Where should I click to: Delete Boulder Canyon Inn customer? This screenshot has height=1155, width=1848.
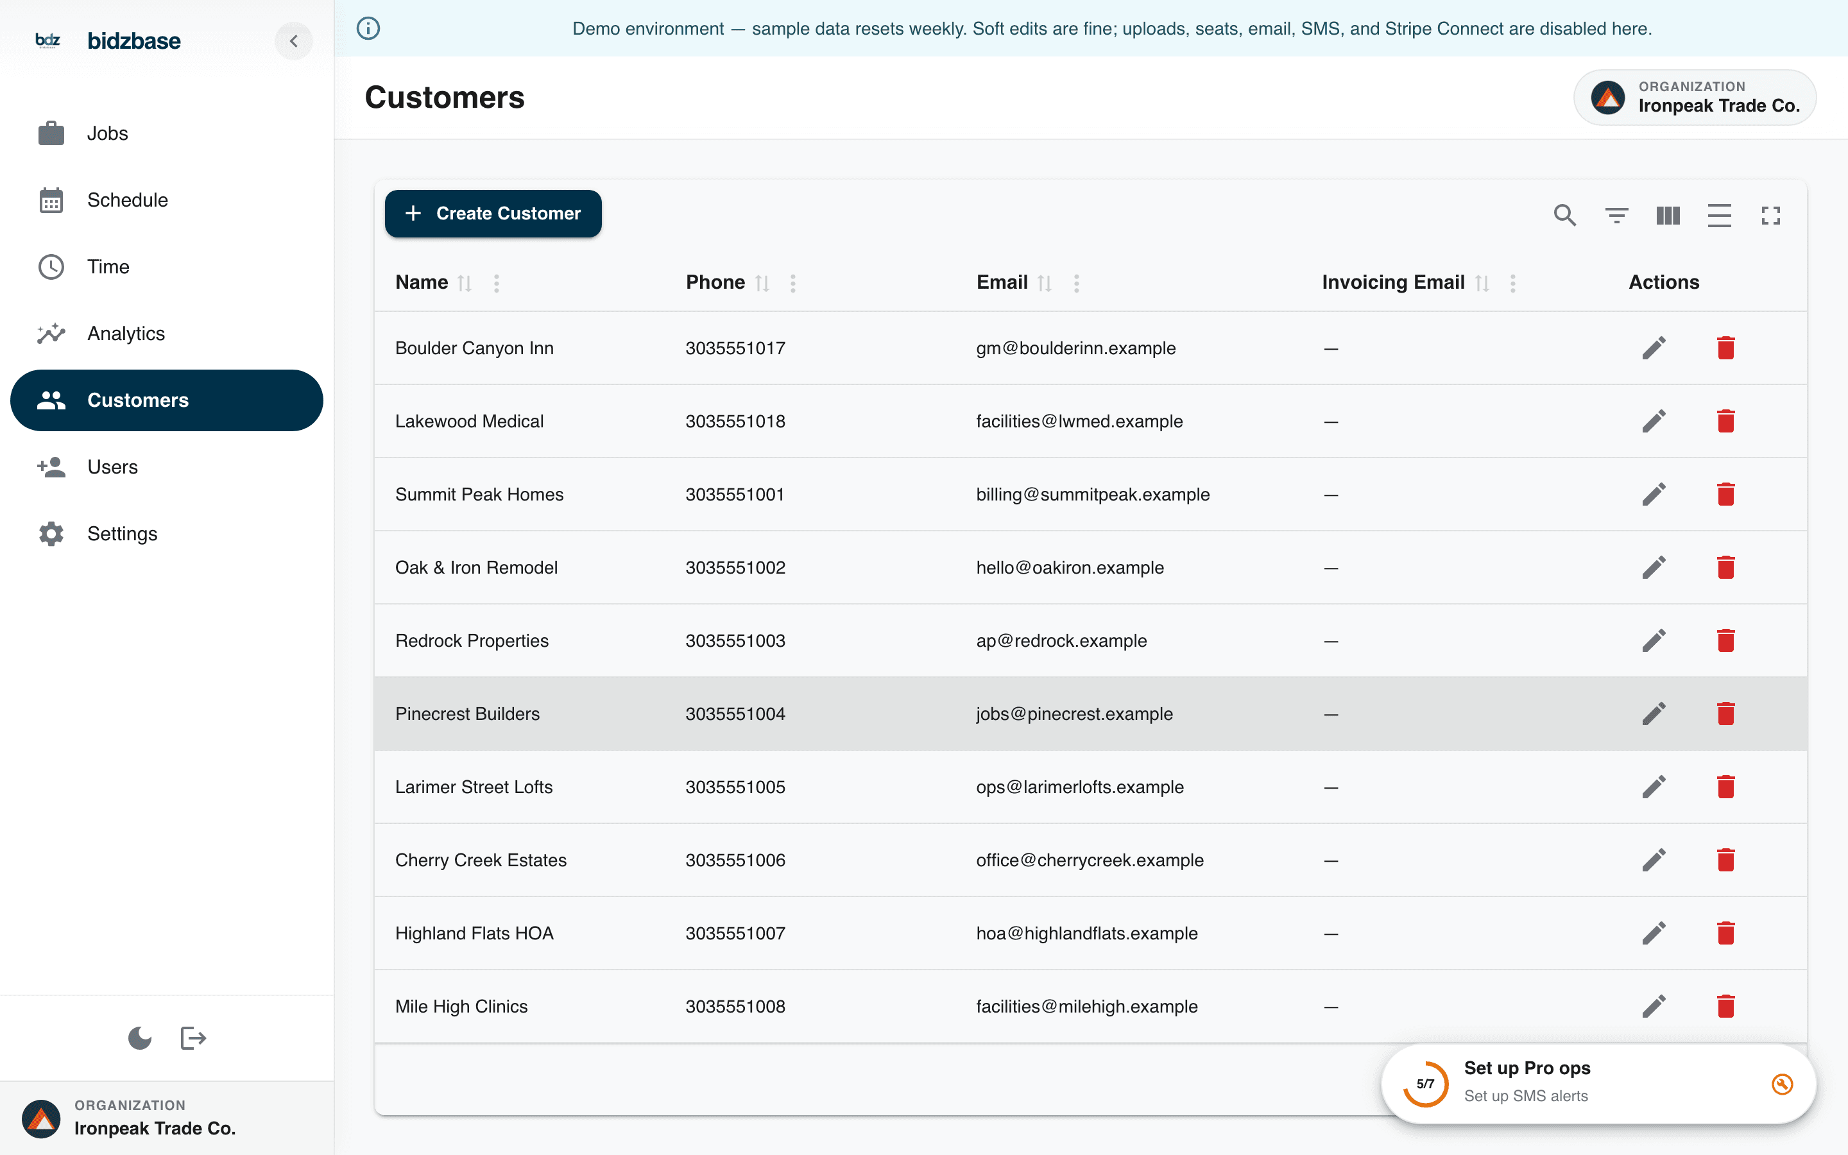coord(1726,348)
